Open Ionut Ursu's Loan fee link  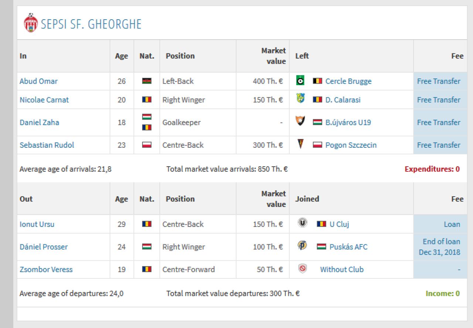click(x=452, y=224)
